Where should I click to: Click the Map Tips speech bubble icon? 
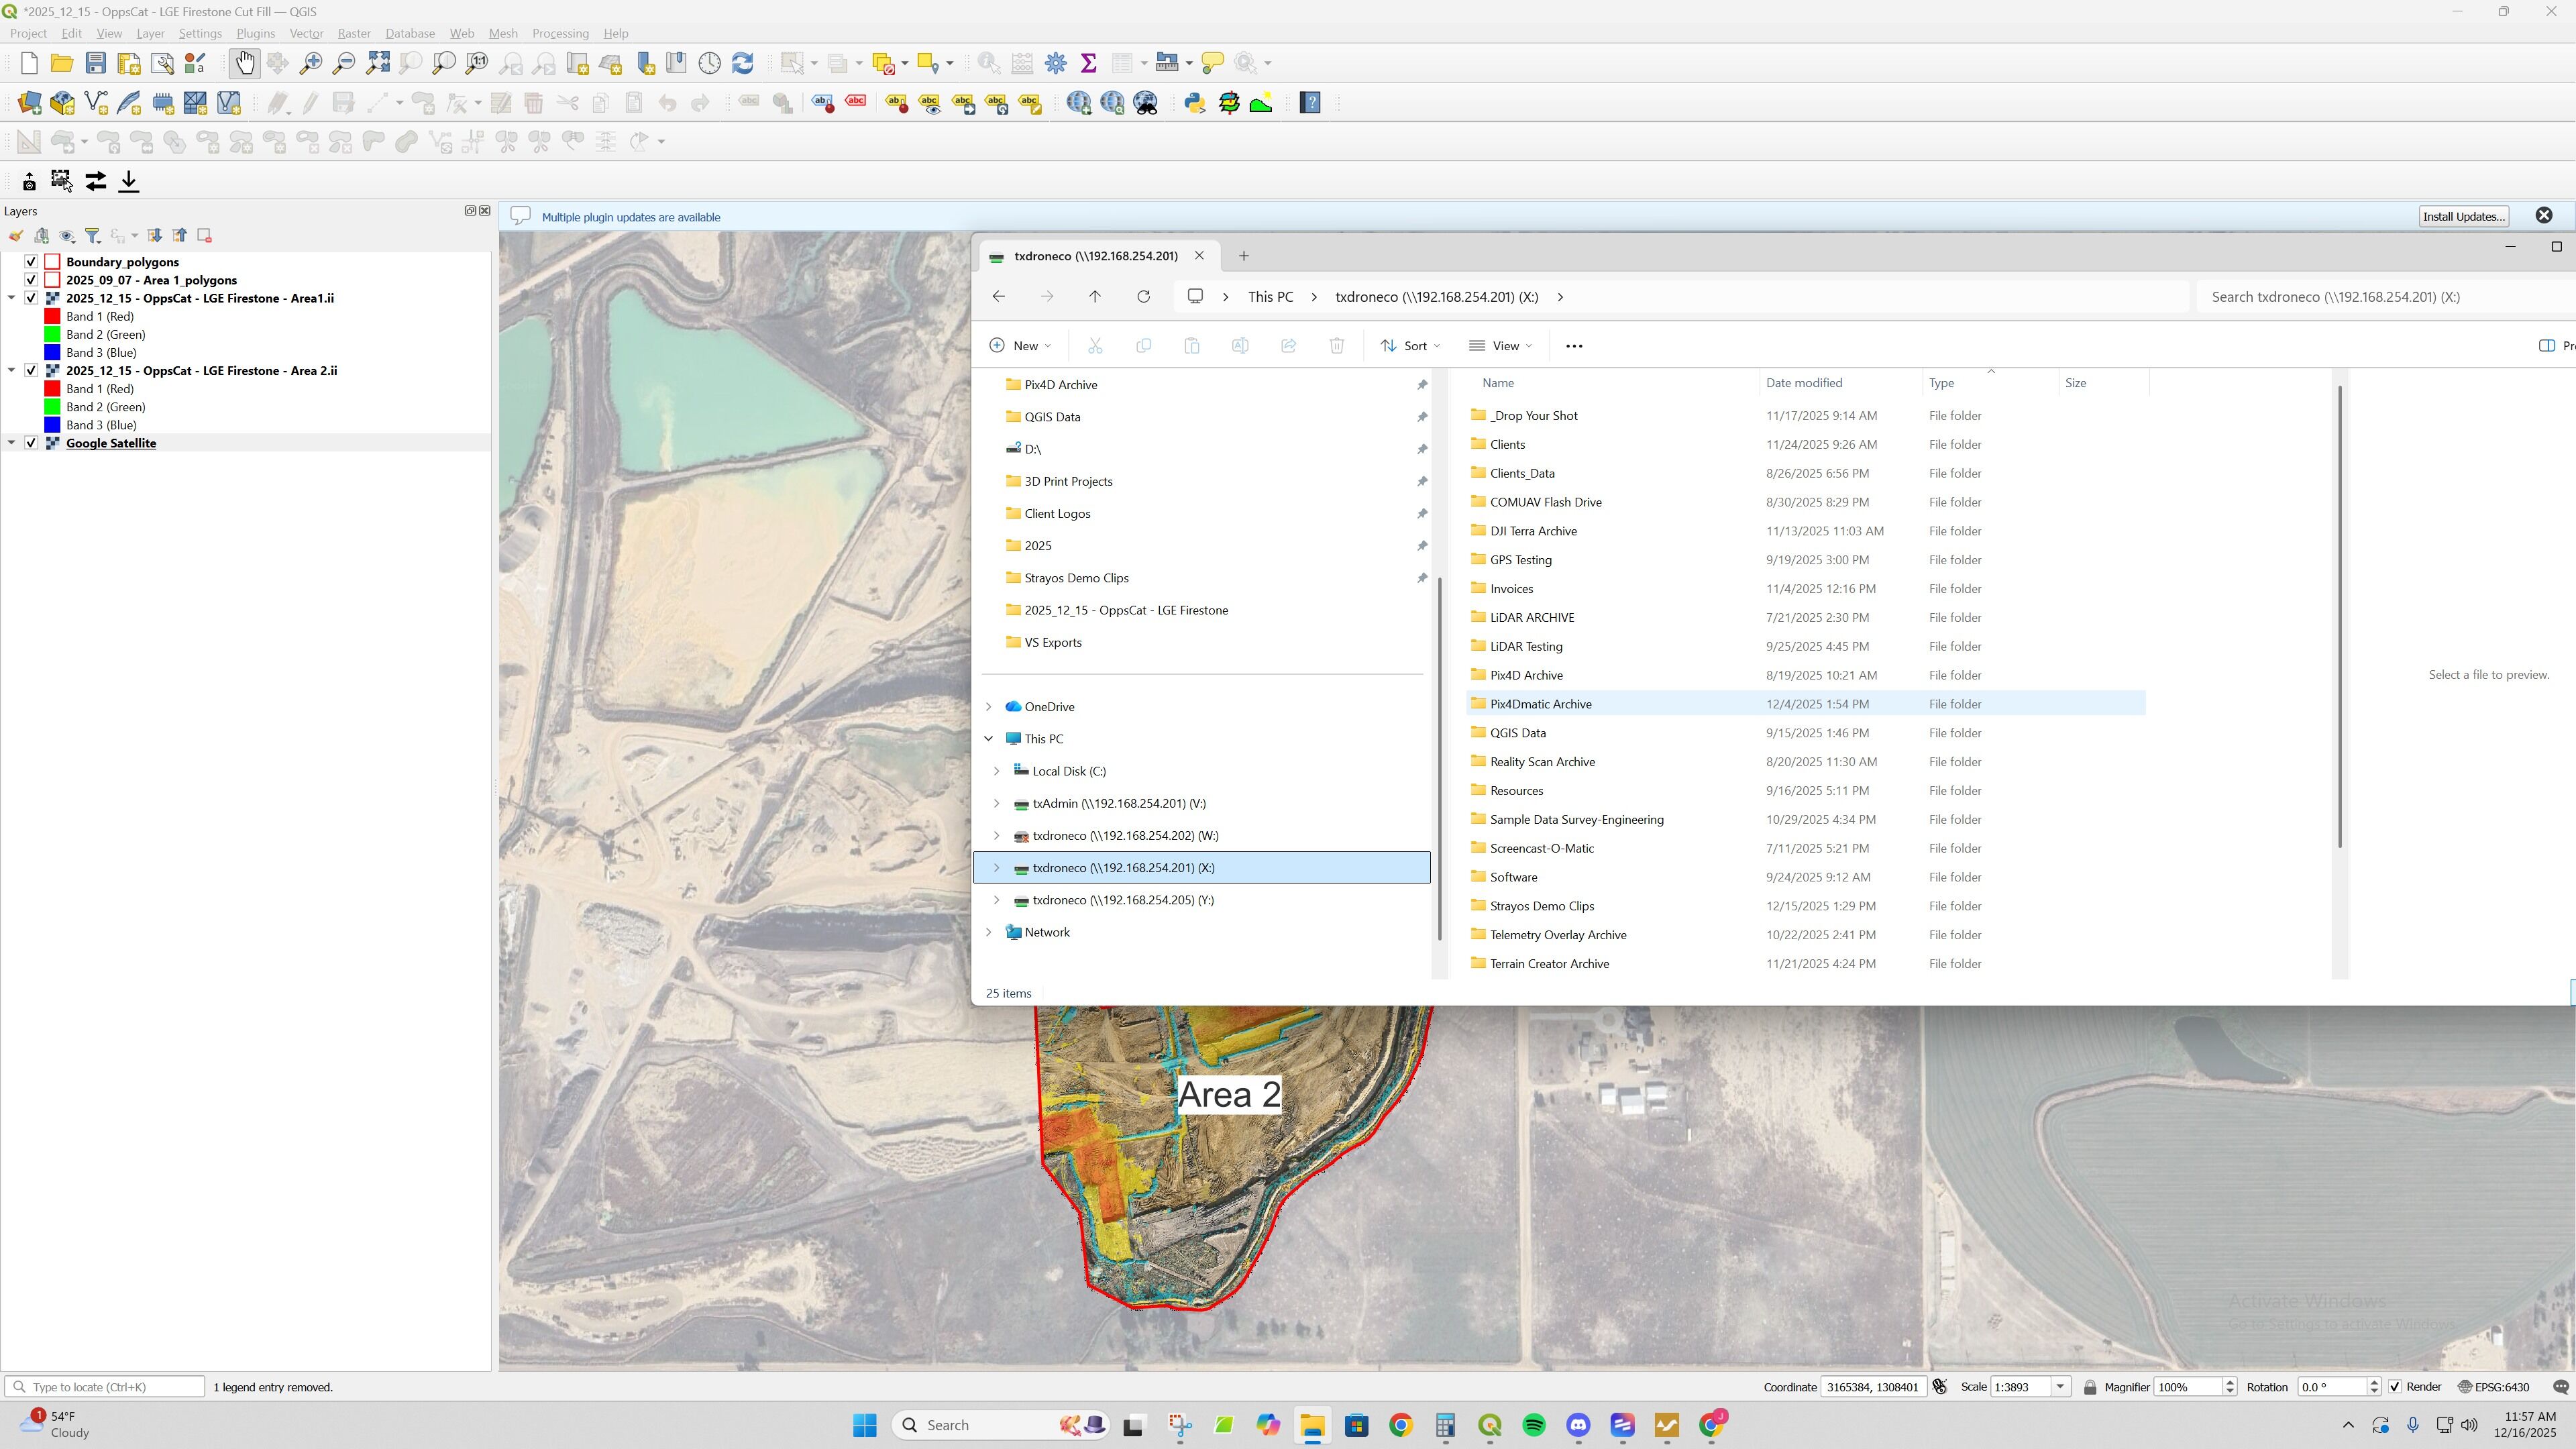coord(1212,63)
